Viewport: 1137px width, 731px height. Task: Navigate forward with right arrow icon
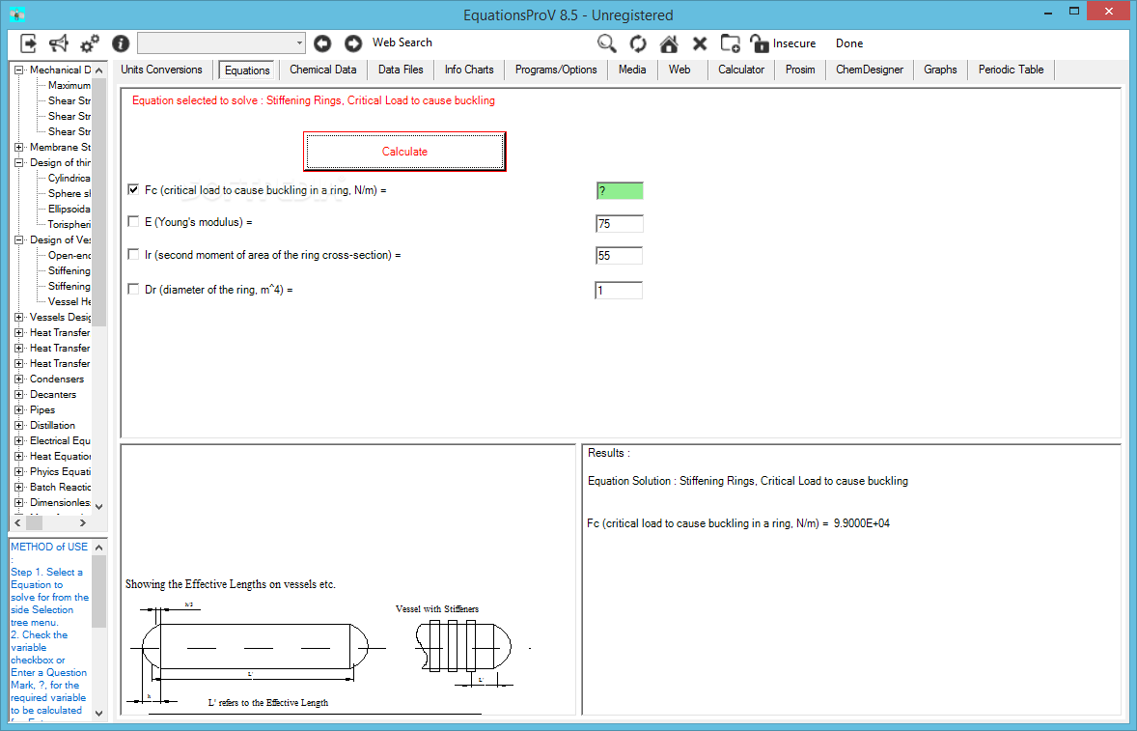tap(353, 43)
